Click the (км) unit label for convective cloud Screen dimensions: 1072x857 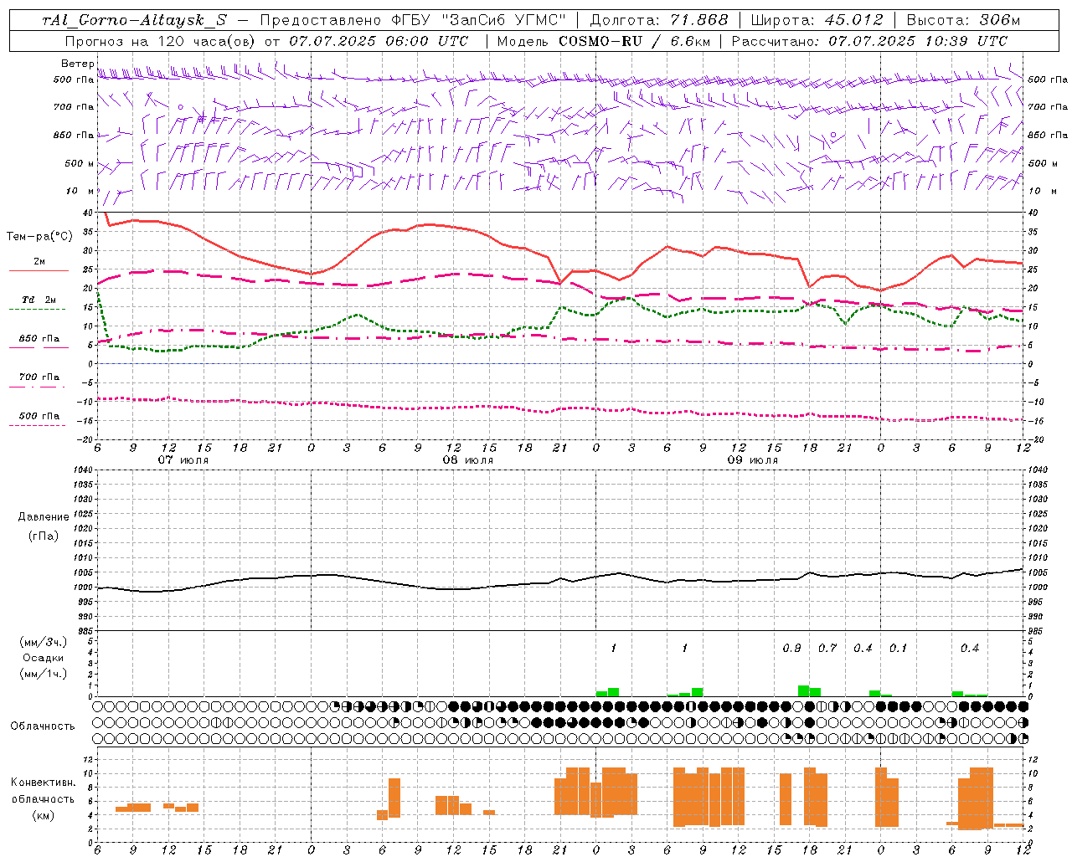[44, 815]
